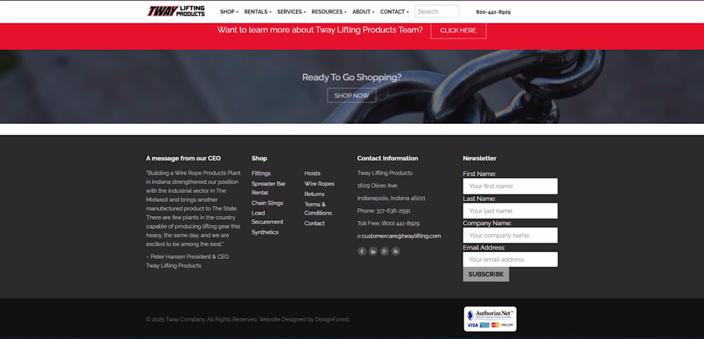The height and width of the screenshot is (339, 704).
Task: Expand the About dropdown menu
Action: [364, 12]
